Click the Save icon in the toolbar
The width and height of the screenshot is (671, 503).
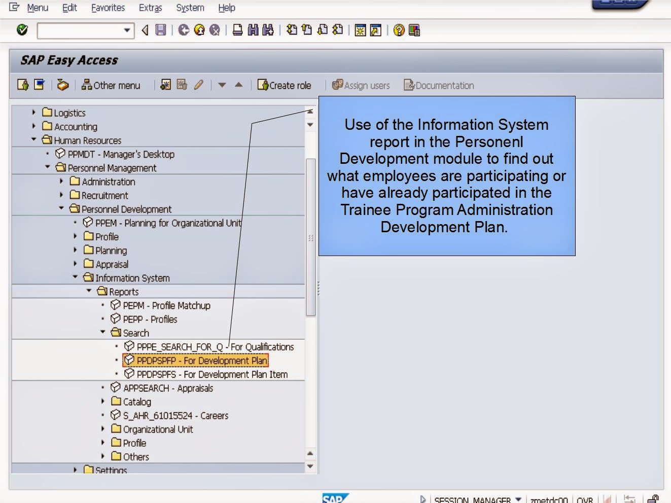pos(161,30)
